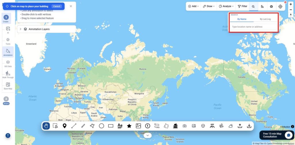Choose the rectangle shape tool

[x=111, y=126]
